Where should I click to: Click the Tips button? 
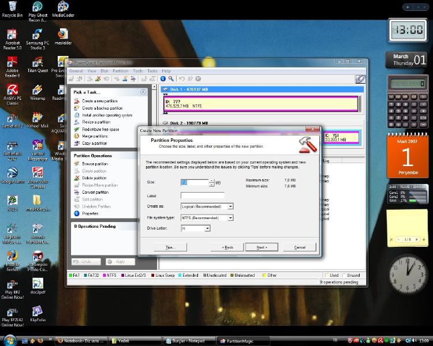tap(170, 247)
